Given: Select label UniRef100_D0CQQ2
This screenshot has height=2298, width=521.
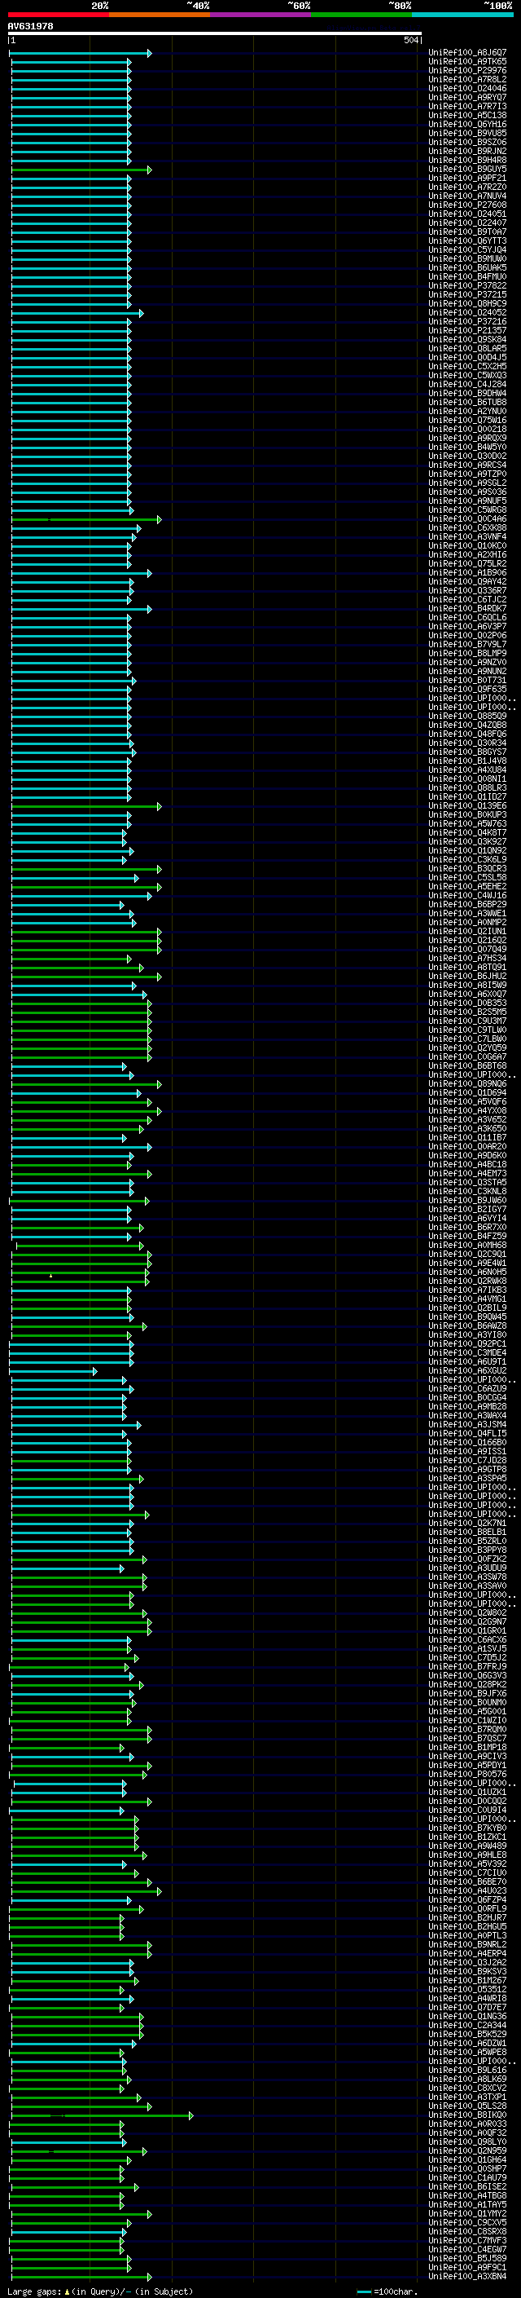Looking at the screenshot, I should click(467, 1802).
